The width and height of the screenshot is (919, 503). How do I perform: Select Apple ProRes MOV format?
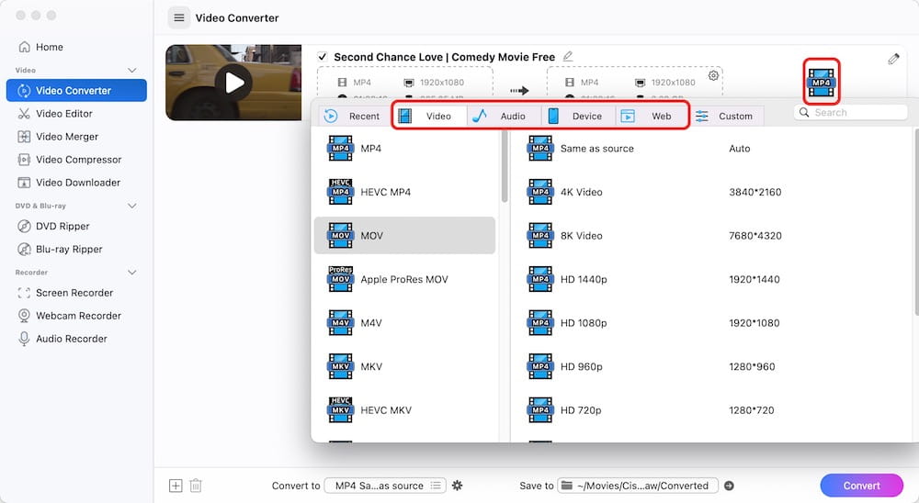[x=405, y=279]
